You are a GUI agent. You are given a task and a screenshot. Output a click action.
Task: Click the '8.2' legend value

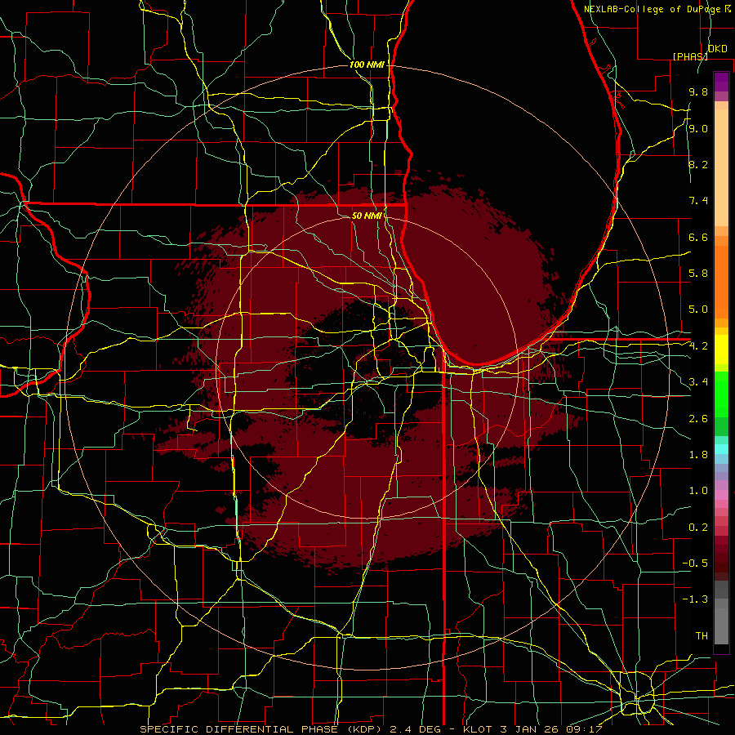[x=698, y=164]
